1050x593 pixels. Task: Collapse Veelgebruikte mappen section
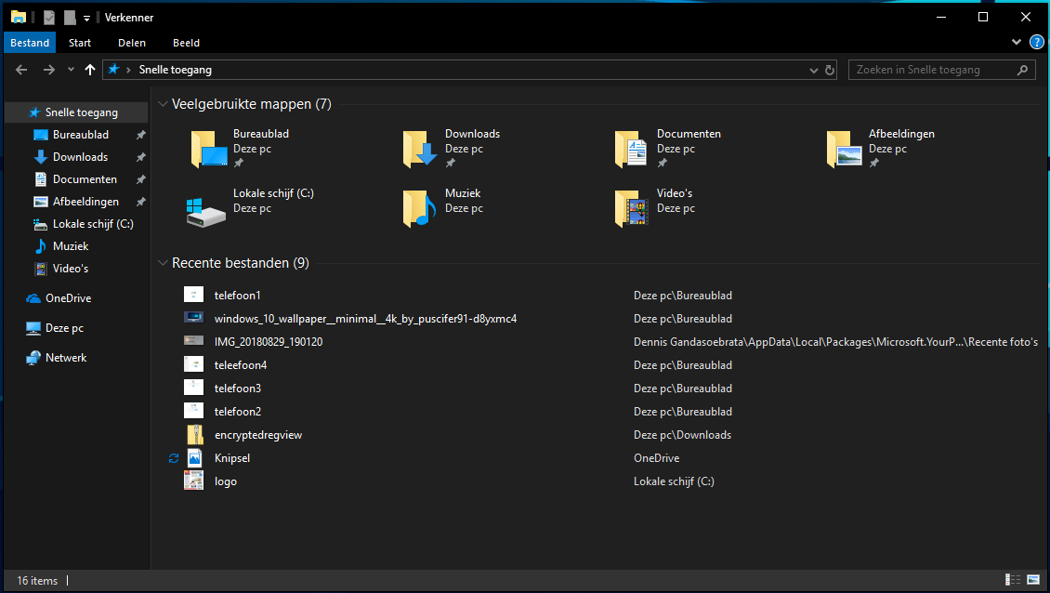163,104
